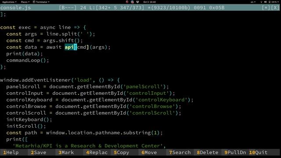Open the Terminator app menu
The image size is (281, 158).
[x=41, y=2]
